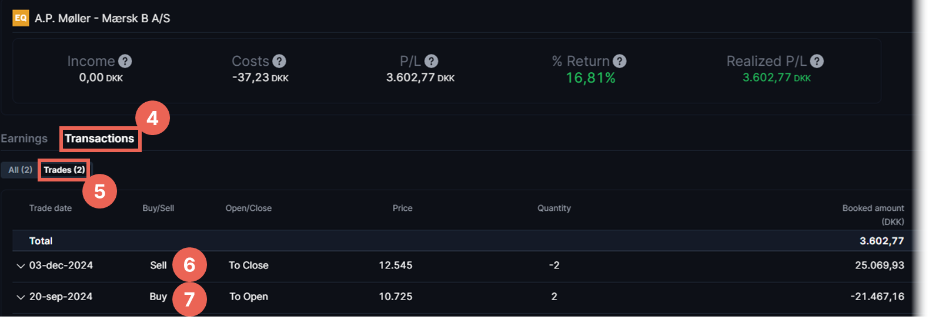929x323 pixels.
Task: Click the Buy/Sell column header
Action: (x=158, y=208)
